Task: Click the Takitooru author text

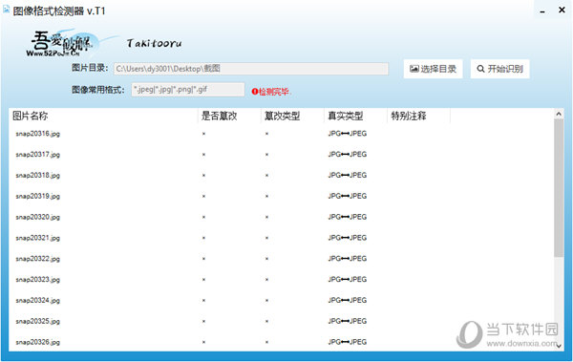Action: click(x=154, y=44)
